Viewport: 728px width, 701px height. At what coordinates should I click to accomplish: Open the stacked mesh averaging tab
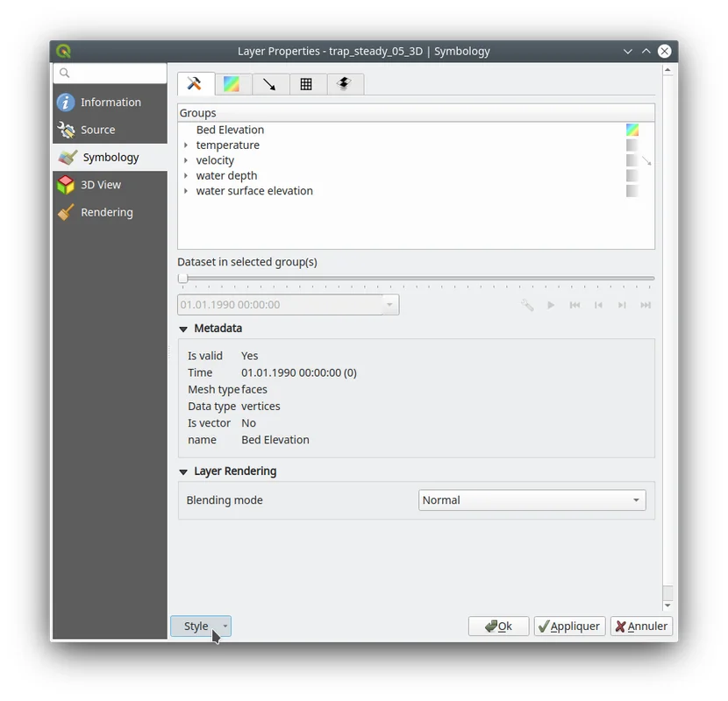[344, 84]
